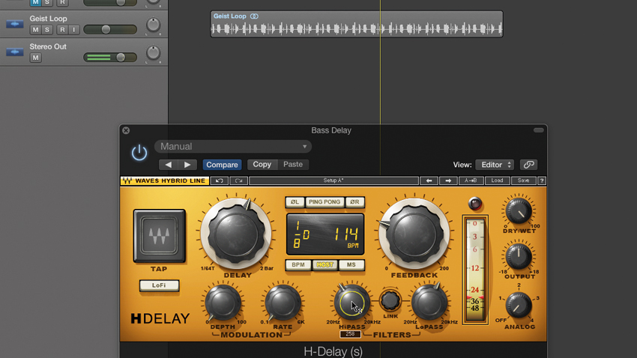Mute the Geist Loop track
637x358 pixels.
pyautogui.click(x=35, y=30)
